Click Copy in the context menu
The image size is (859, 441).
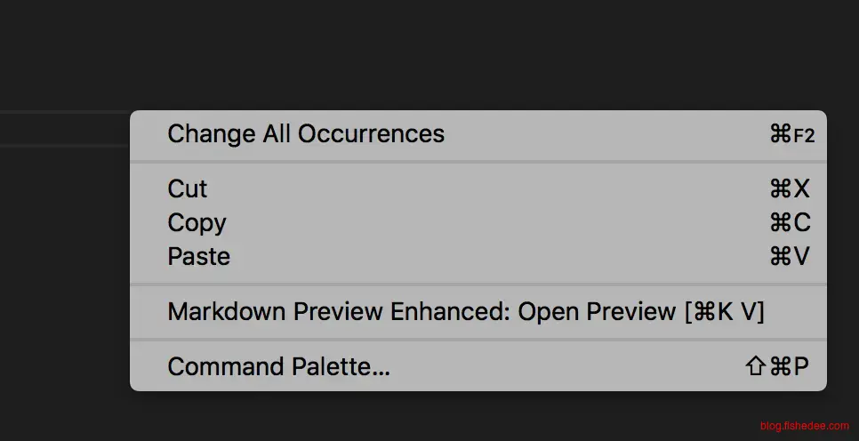pos(197,223)
